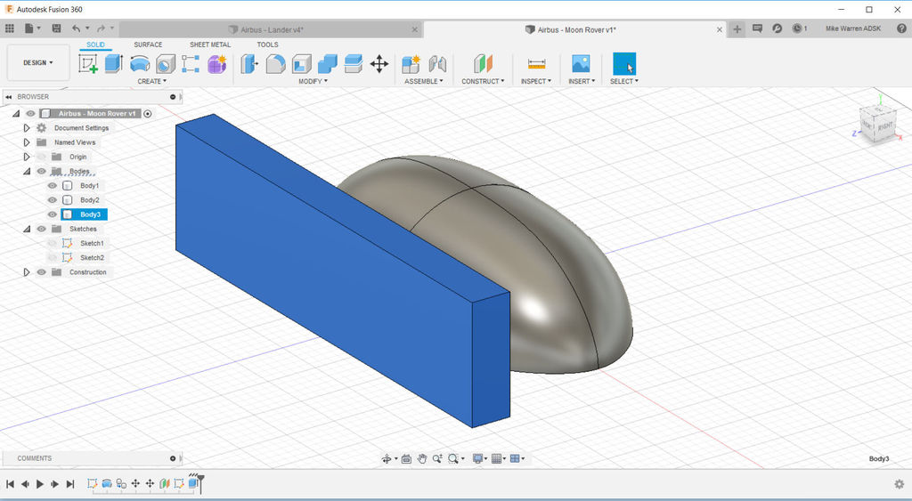Collapse the Bodies folder
The image size is (912, 501).
[x=27, y=172]
